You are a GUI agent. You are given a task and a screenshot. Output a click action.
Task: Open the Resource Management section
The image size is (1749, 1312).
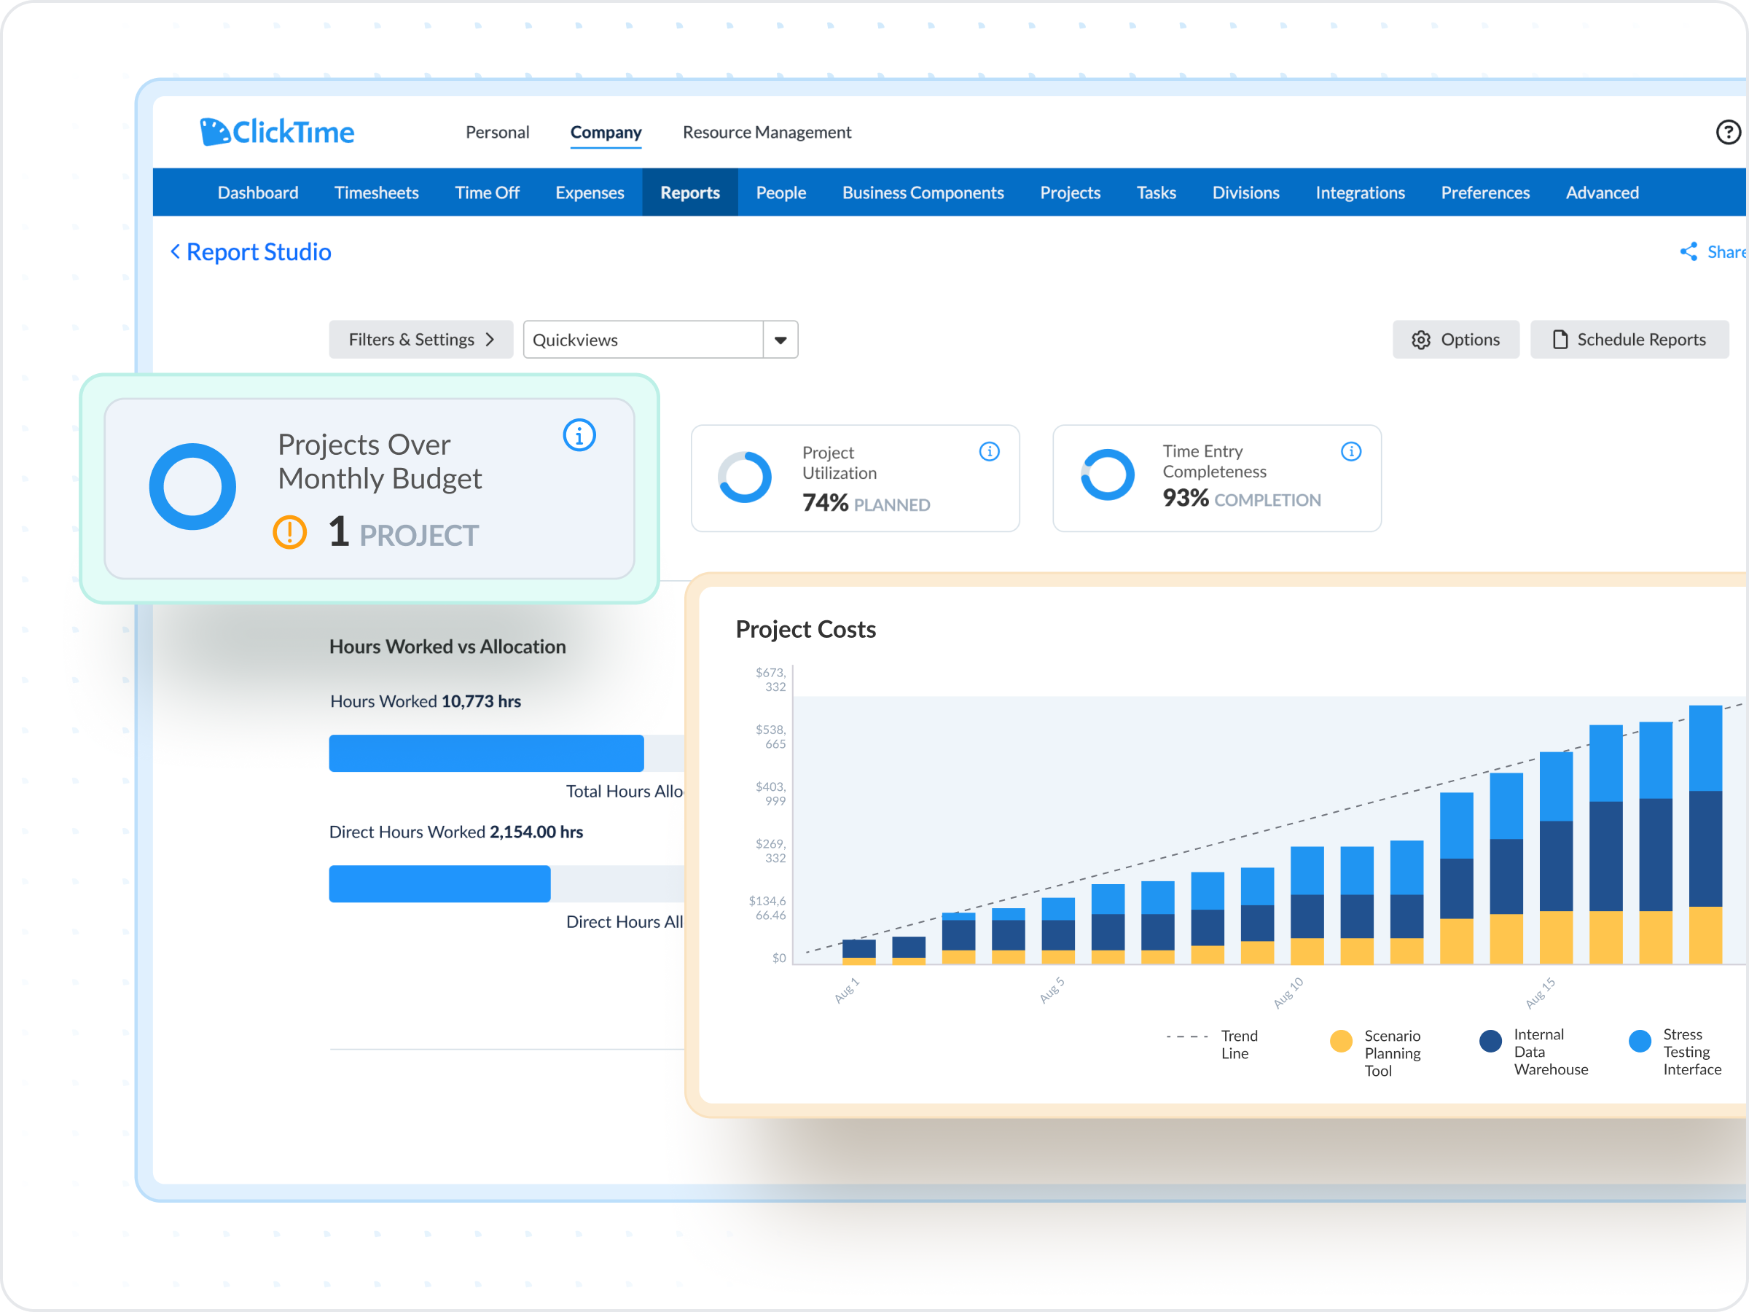[766, 132]
